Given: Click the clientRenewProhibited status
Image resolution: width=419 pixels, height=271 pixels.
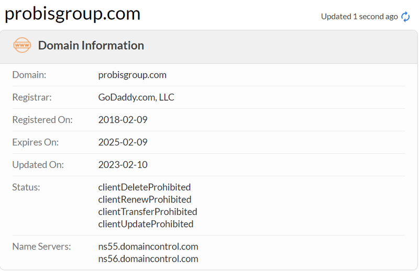Looking at the screenshot, I should click(145, 199).
